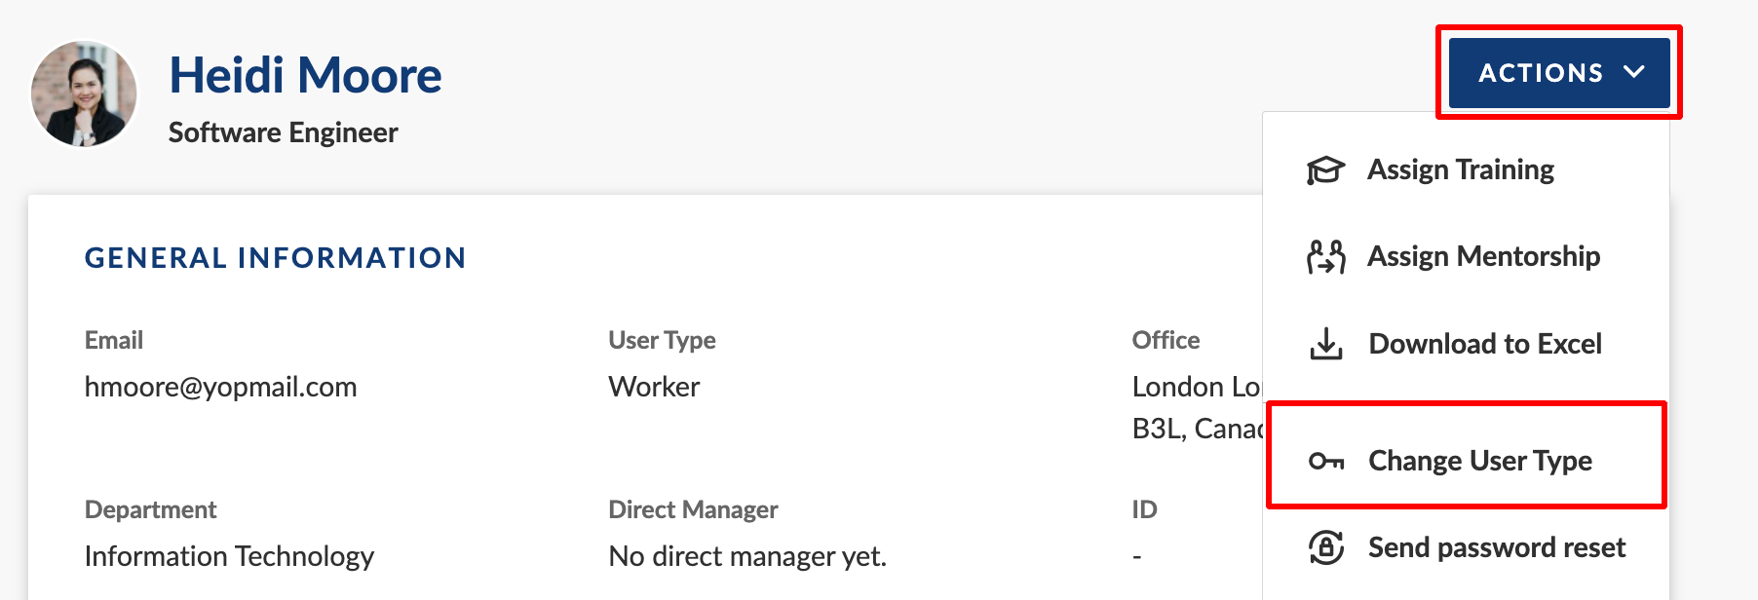Click the Download to Excel arrow icon
This screenshot has width=1758, height=600.
pos(1325,344)
